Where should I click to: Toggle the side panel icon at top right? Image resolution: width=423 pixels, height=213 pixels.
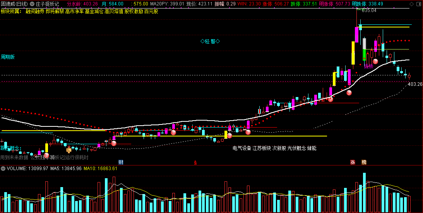click(419, 4)
